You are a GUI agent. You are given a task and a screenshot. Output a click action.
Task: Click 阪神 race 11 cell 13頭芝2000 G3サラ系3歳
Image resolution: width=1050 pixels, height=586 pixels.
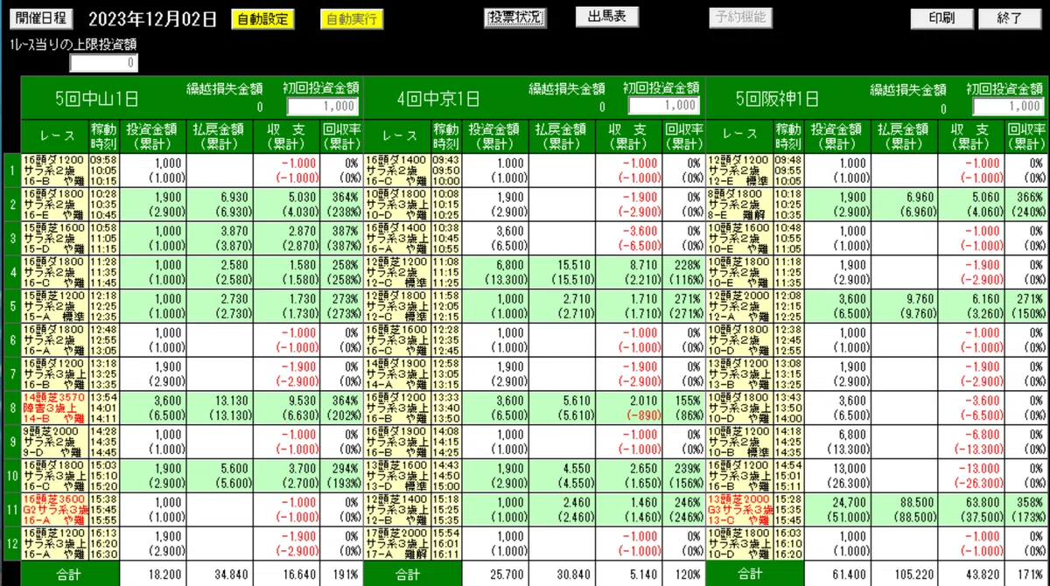(739, 509)
